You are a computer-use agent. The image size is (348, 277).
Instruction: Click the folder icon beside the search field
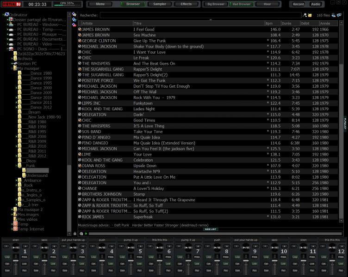pyautogui.click(x=311, y=15)
